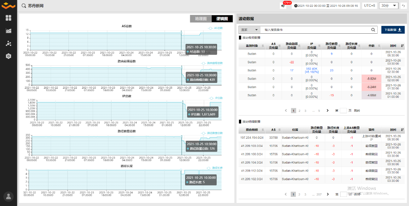This screenshot has width=409, height=206.
Task: Open the user avatar at sidebar bottom
Action: (9, 196)
